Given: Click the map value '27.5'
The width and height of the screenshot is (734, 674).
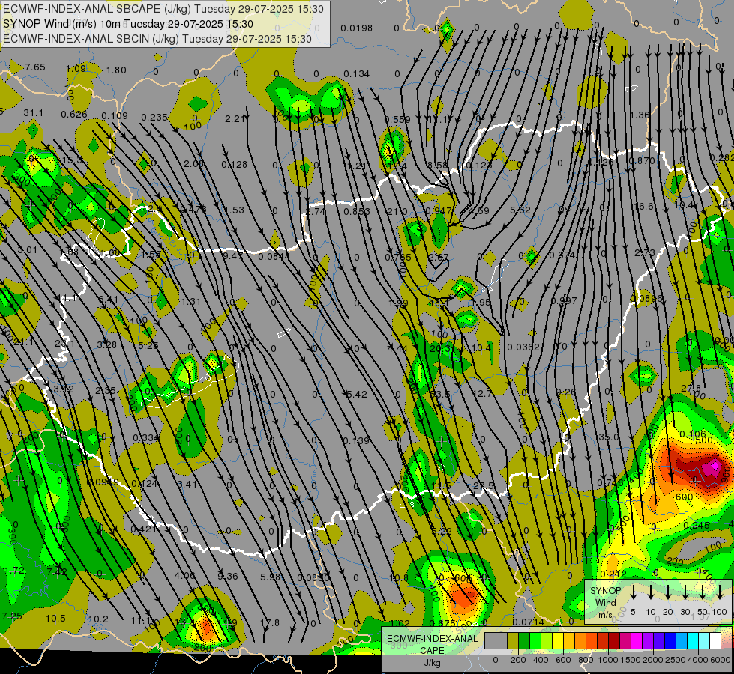Looking at the screenshot, I should pyautogui.click(x=484, y=485).
